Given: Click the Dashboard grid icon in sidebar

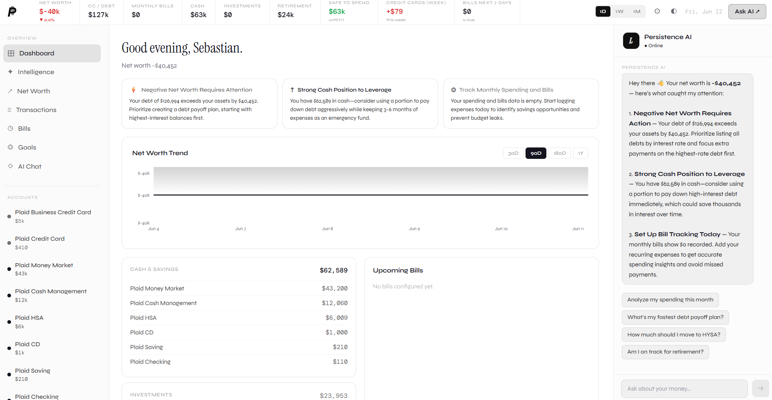Looking at the screenshot, I should click(11, 53).
